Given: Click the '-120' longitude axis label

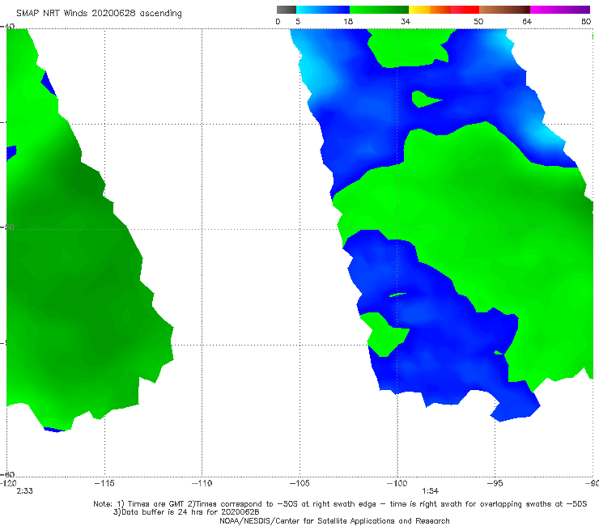Looking at the screenshot, I should [8, 483].
